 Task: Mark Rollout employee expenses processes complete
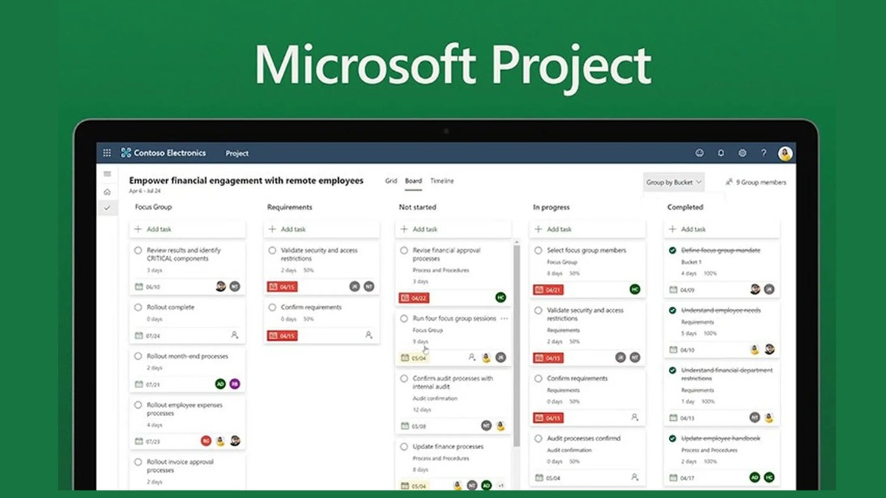coord(138,405)
